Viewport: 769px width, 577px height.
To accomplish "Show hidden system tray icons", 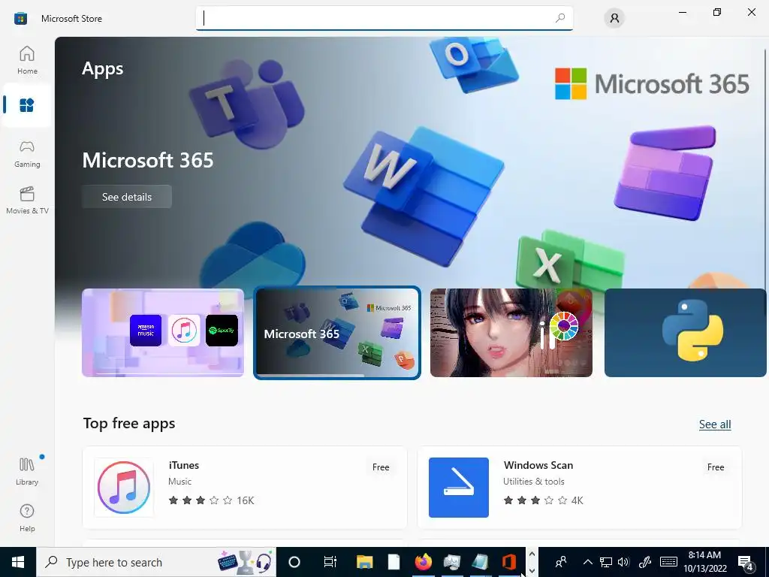I will tap(587, 562).
